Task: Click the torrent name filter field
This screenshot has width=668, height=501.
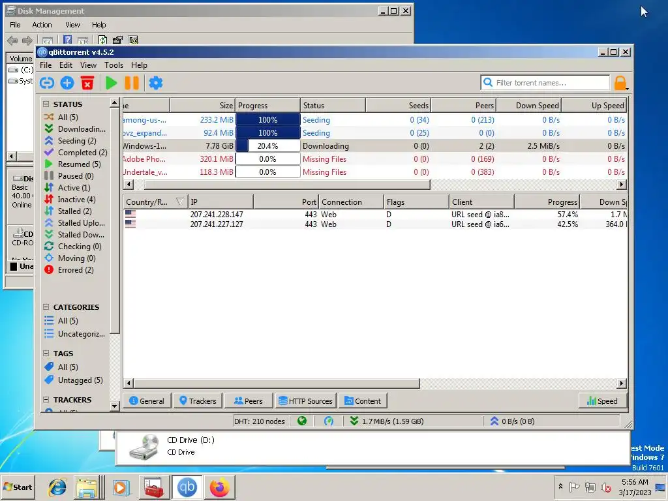Action: pos(545,83)
